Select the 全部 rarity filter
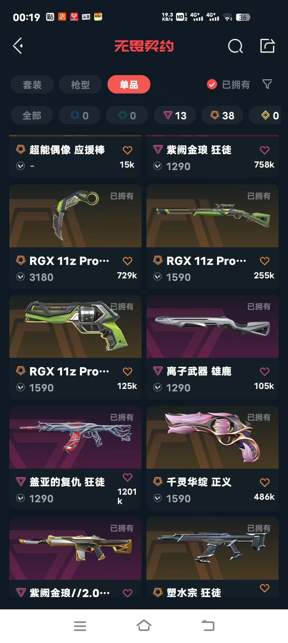This screenshot has width=288, height=643. tap(32, 115)
